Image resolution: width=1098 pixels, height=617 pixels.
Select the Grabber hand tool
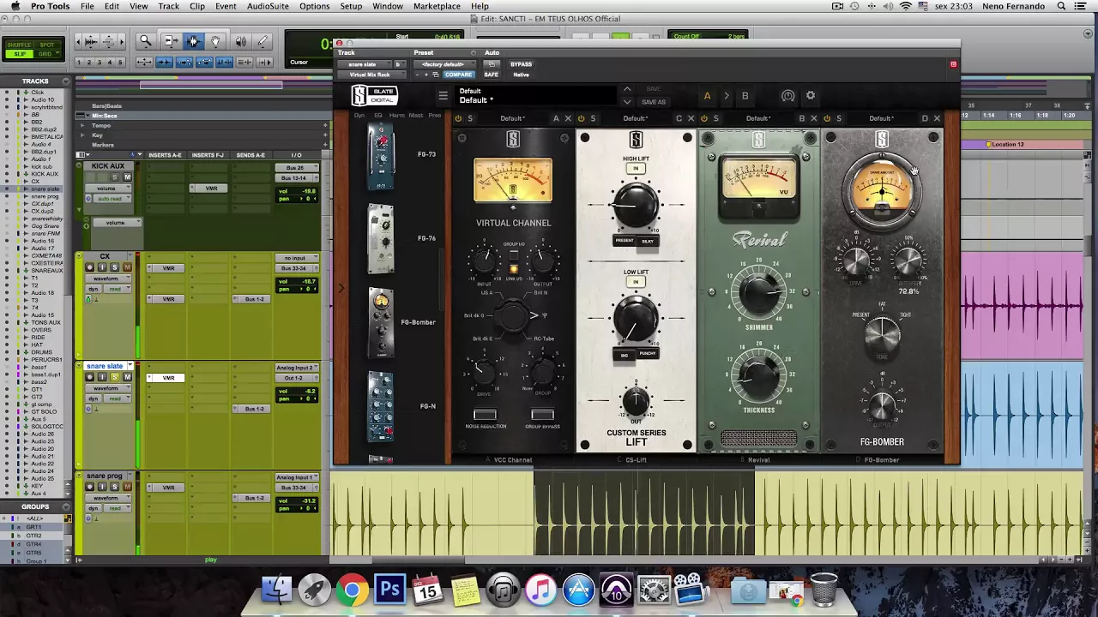[215, 41]
